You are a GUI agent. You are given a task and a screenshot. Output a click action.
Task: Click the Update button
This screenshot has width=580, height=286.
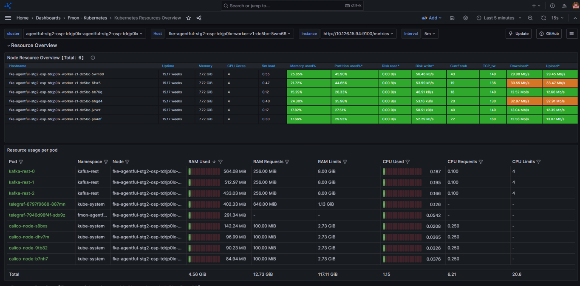click(x=518, y=34)
